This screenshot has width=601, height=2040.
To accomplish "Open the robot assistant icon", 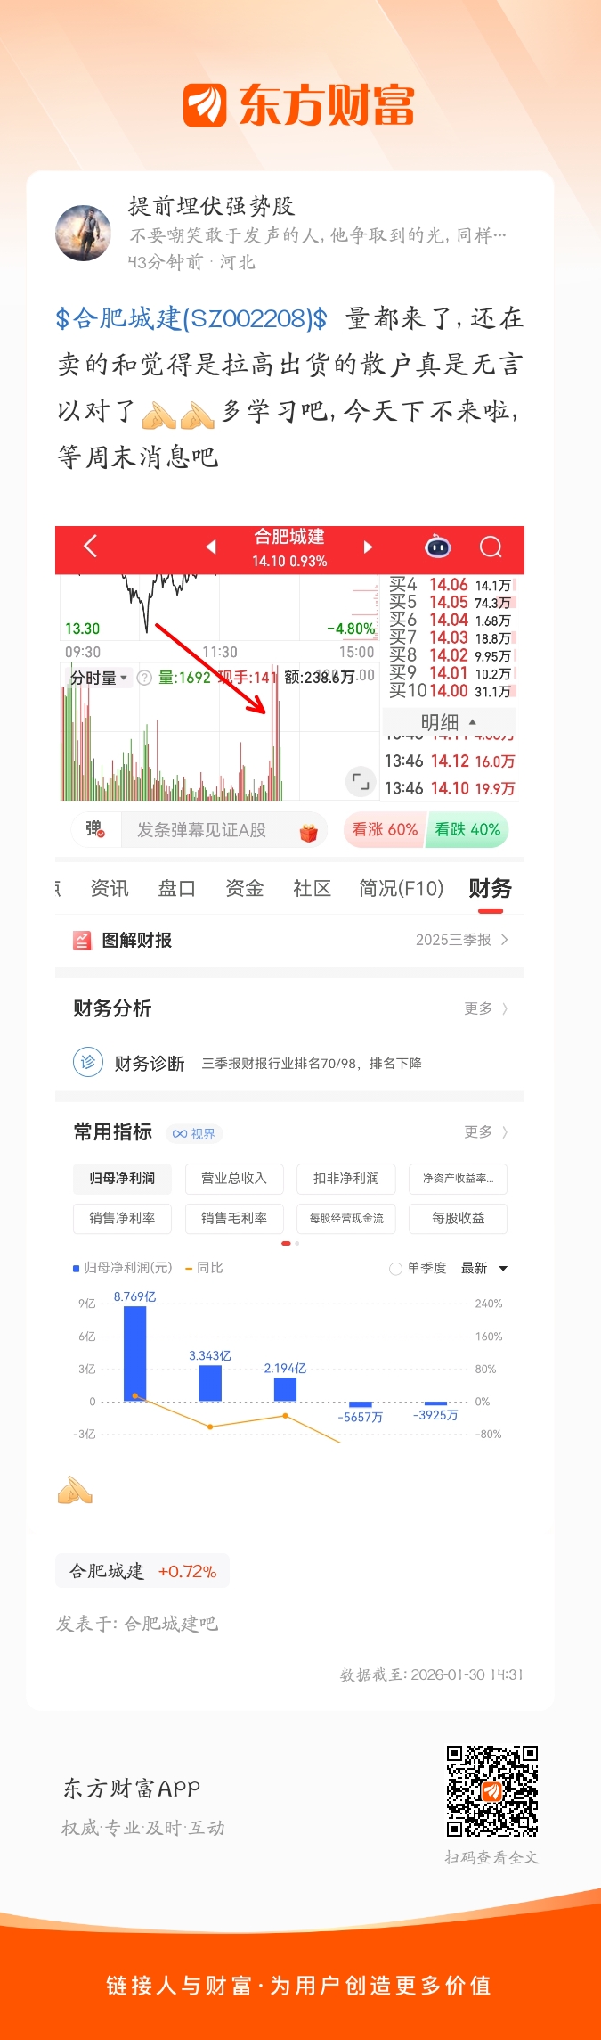I will tap(437, 547).
